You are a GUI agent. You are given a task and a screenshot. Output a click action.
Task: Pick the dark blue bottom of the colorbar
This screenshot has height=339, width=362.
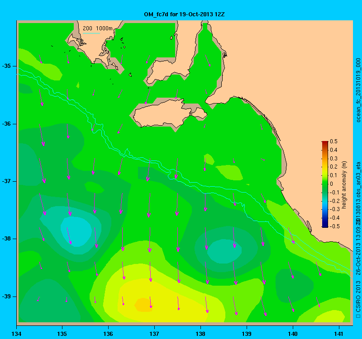point(325,225)
